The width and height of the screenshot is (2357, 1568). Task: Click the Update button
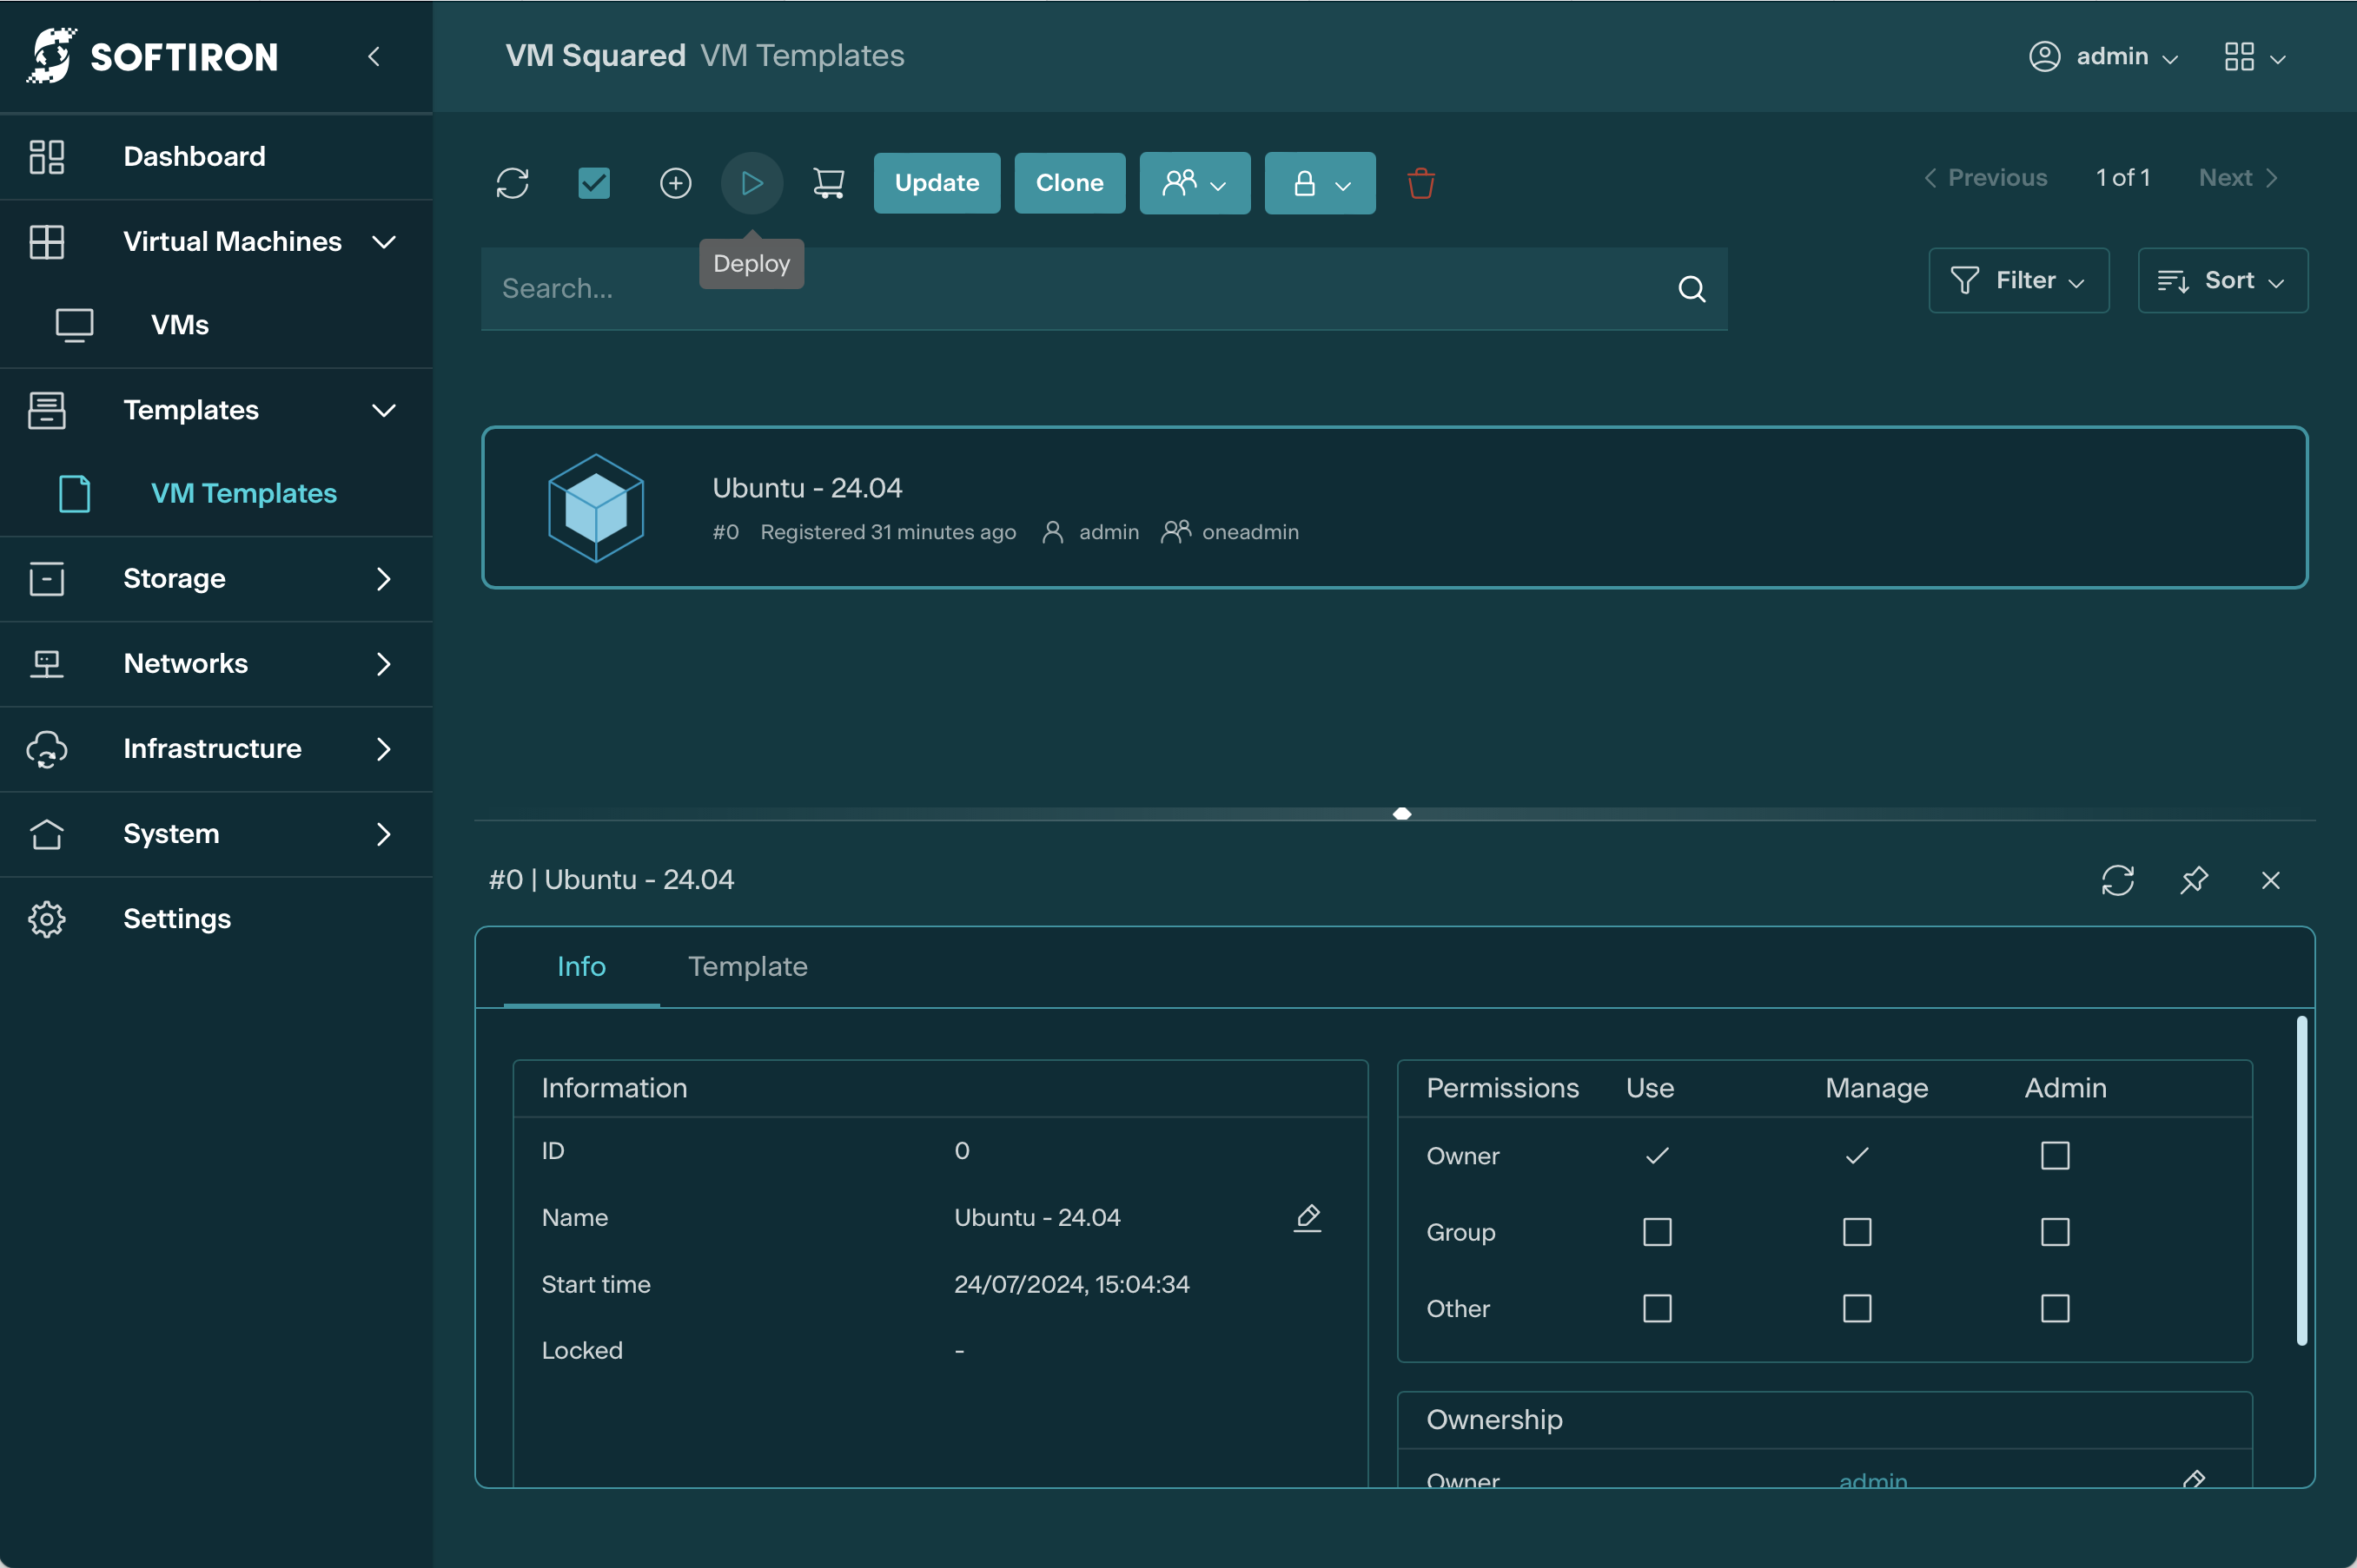click(937, 183)
